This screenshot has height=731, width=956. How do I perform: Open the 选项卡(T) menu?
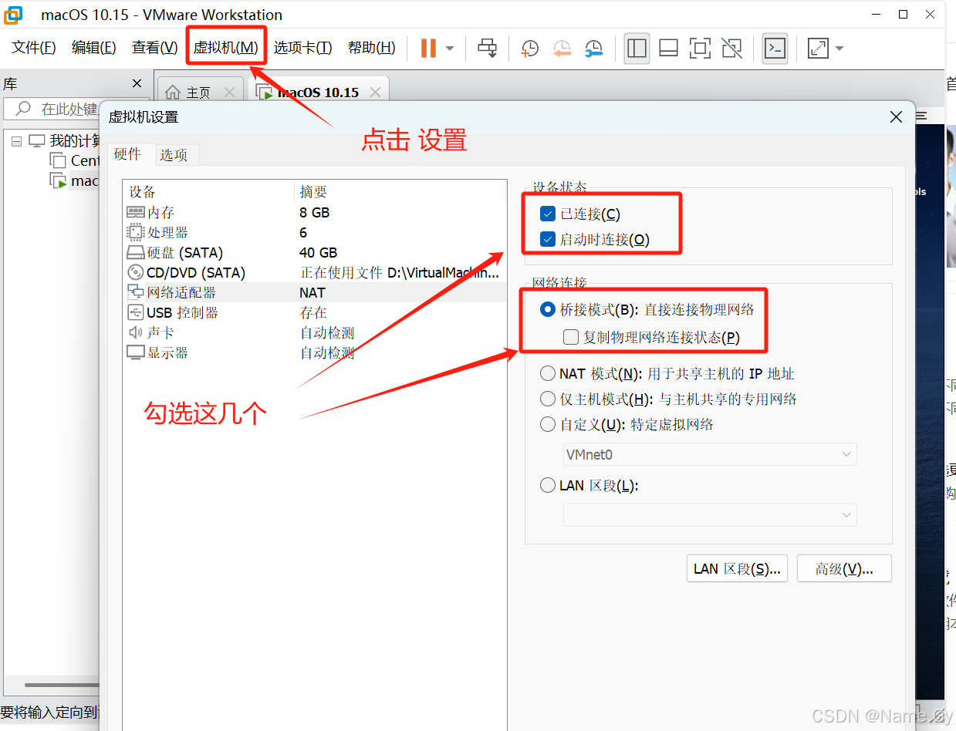303,48
